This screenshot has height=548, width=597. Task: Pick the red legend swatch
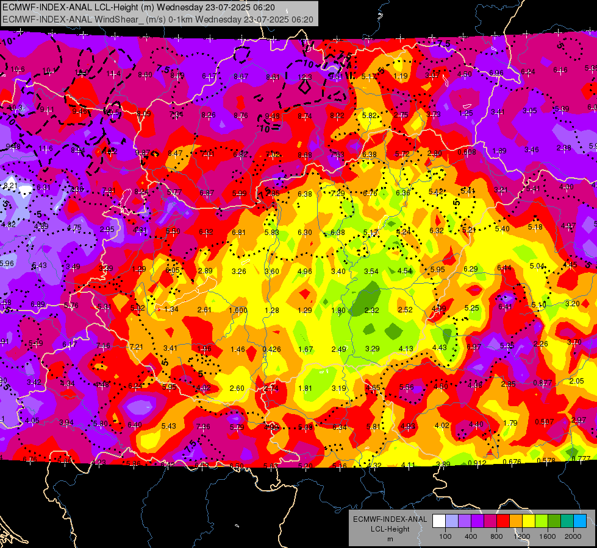[503, 521]
